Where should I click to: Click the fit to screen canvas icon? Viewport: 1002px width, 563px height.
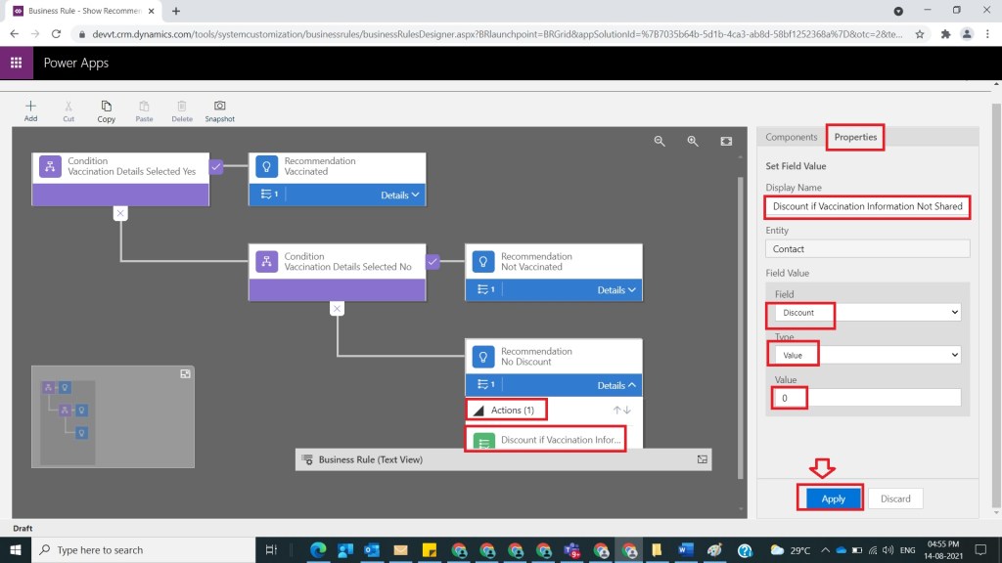pyautogui.click(x=726, y=141)
